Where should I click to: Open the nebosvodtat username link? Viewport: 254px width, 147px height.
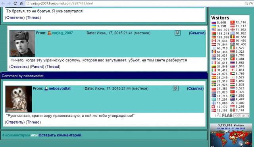tap(60, 88)
